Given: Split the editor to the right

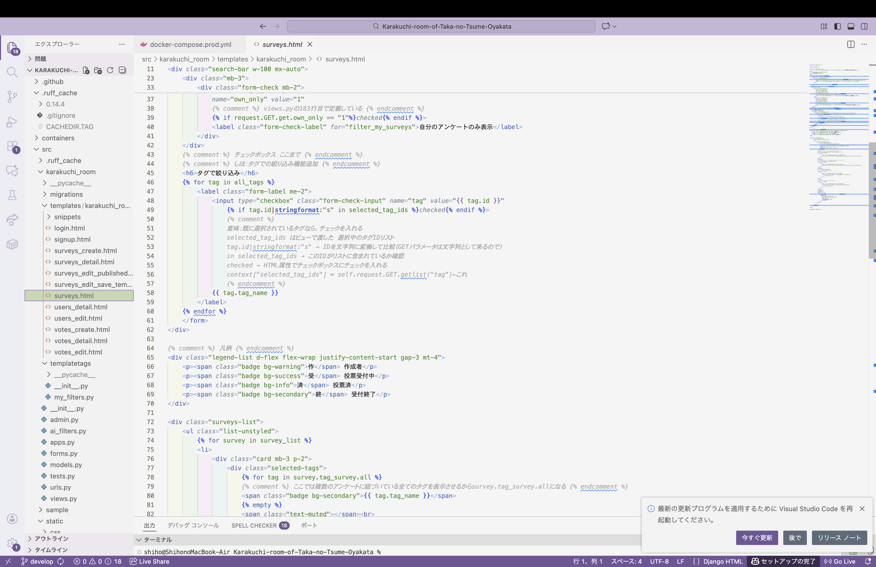Looking at the screenshot, I should click(x=851, y=45).
